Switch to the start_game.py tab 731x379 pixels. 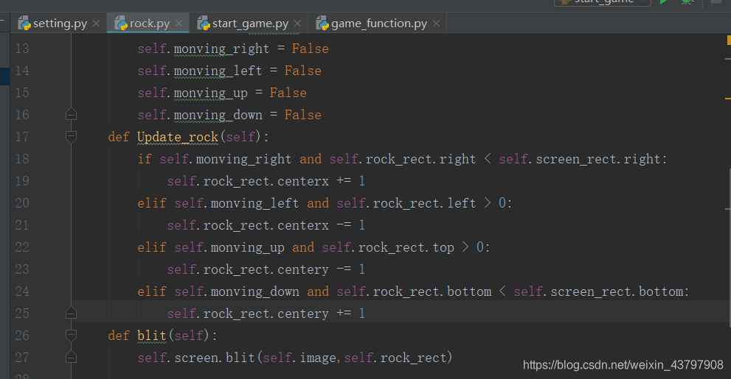click(250, 24)
